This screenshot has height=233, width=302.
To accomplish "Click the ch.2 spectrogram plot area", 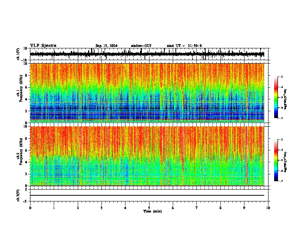I will 147,156.
